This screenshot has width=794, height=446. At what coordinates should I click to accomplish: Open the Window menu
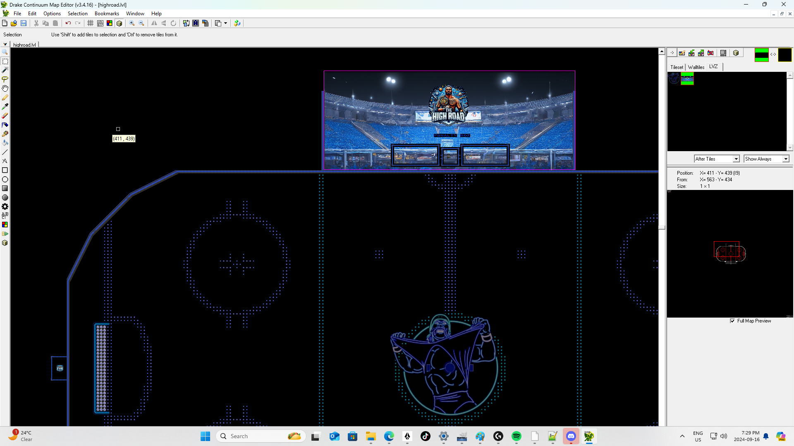coord(135,14)
